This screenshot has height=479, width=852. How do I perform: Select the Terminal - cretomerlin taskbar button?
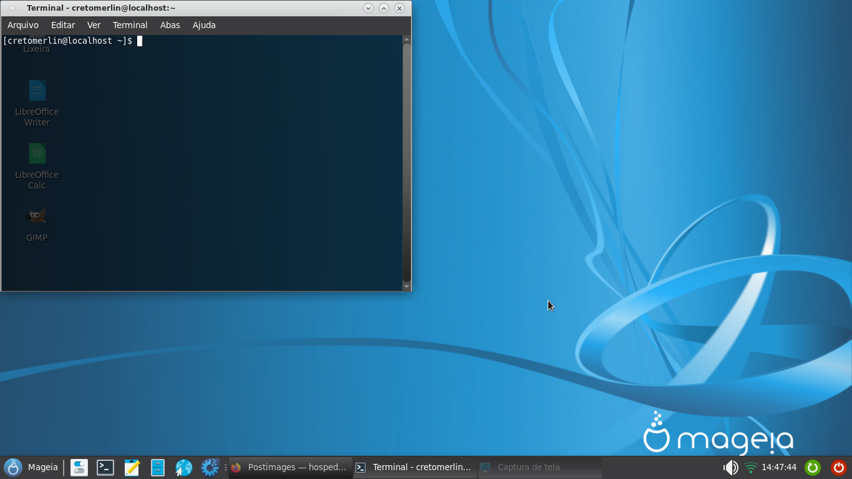(415, 468)
